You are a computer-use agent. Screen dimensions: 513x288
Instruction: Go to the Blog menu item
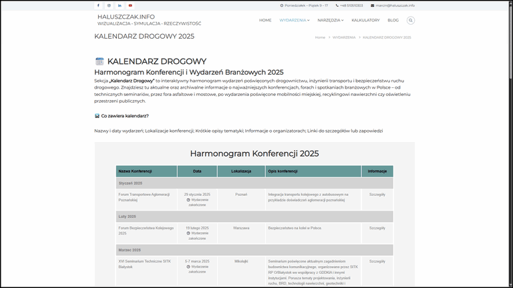(x=393, y=20)
